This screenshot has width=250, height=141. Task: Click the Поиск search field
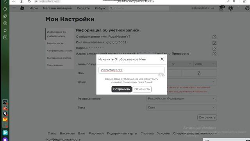point(139,8)
